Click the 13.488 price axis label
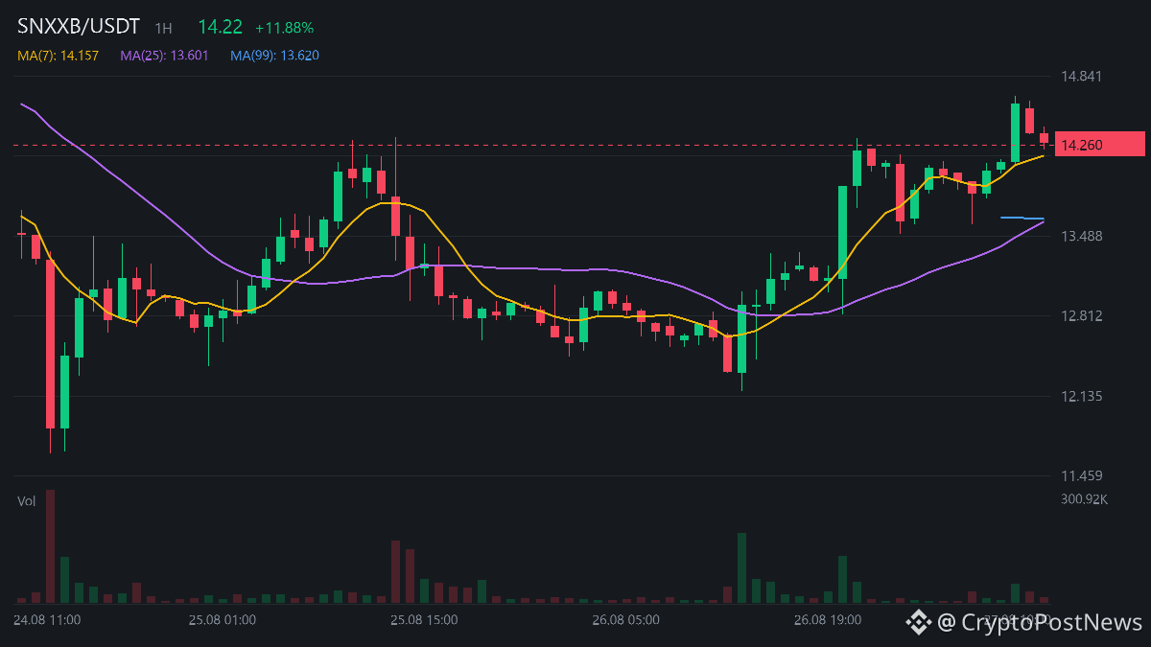This screenshot has height=647, width=1151. tap(1082, 237)
